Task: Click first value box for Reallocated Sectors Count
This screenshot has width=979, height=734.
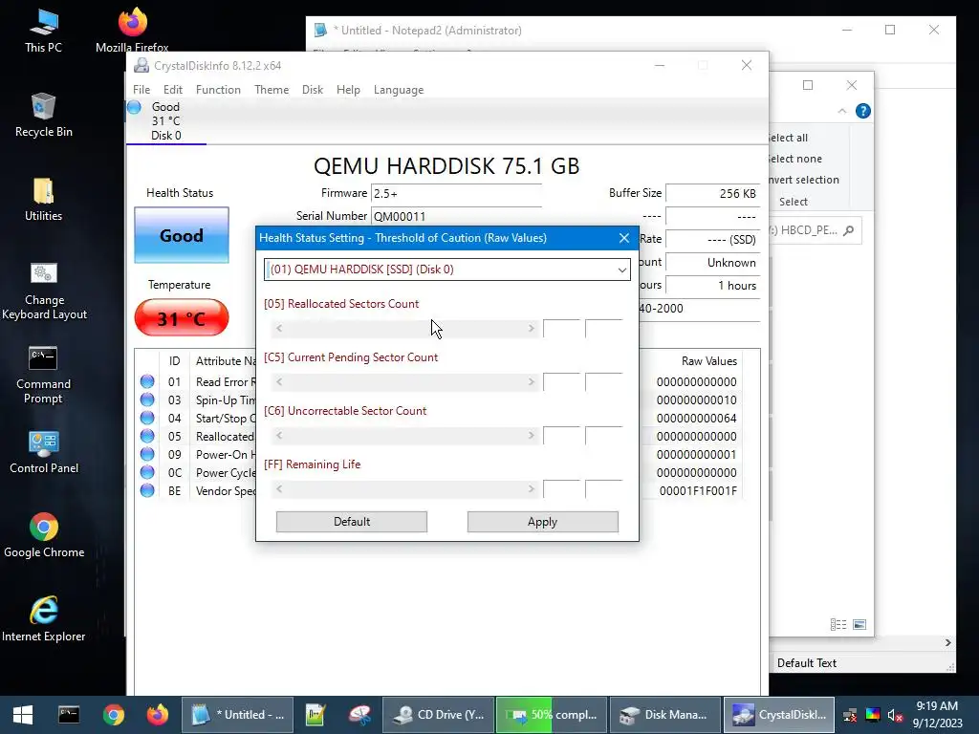Action: [x=562, y=329]
